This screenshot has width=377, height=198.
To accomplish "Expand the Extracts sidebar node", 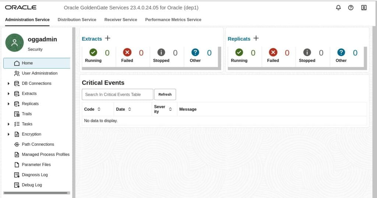I will point(8,94).
